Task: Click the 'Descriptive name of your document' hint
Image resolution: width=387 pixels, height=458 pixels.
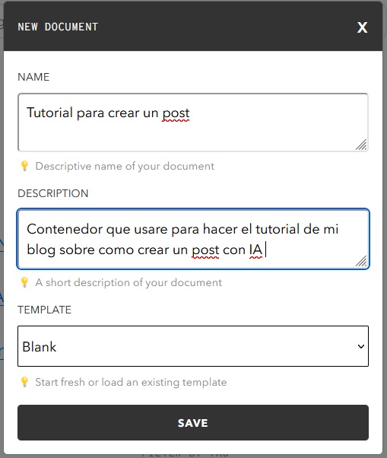Action: [x=125, y=166]
